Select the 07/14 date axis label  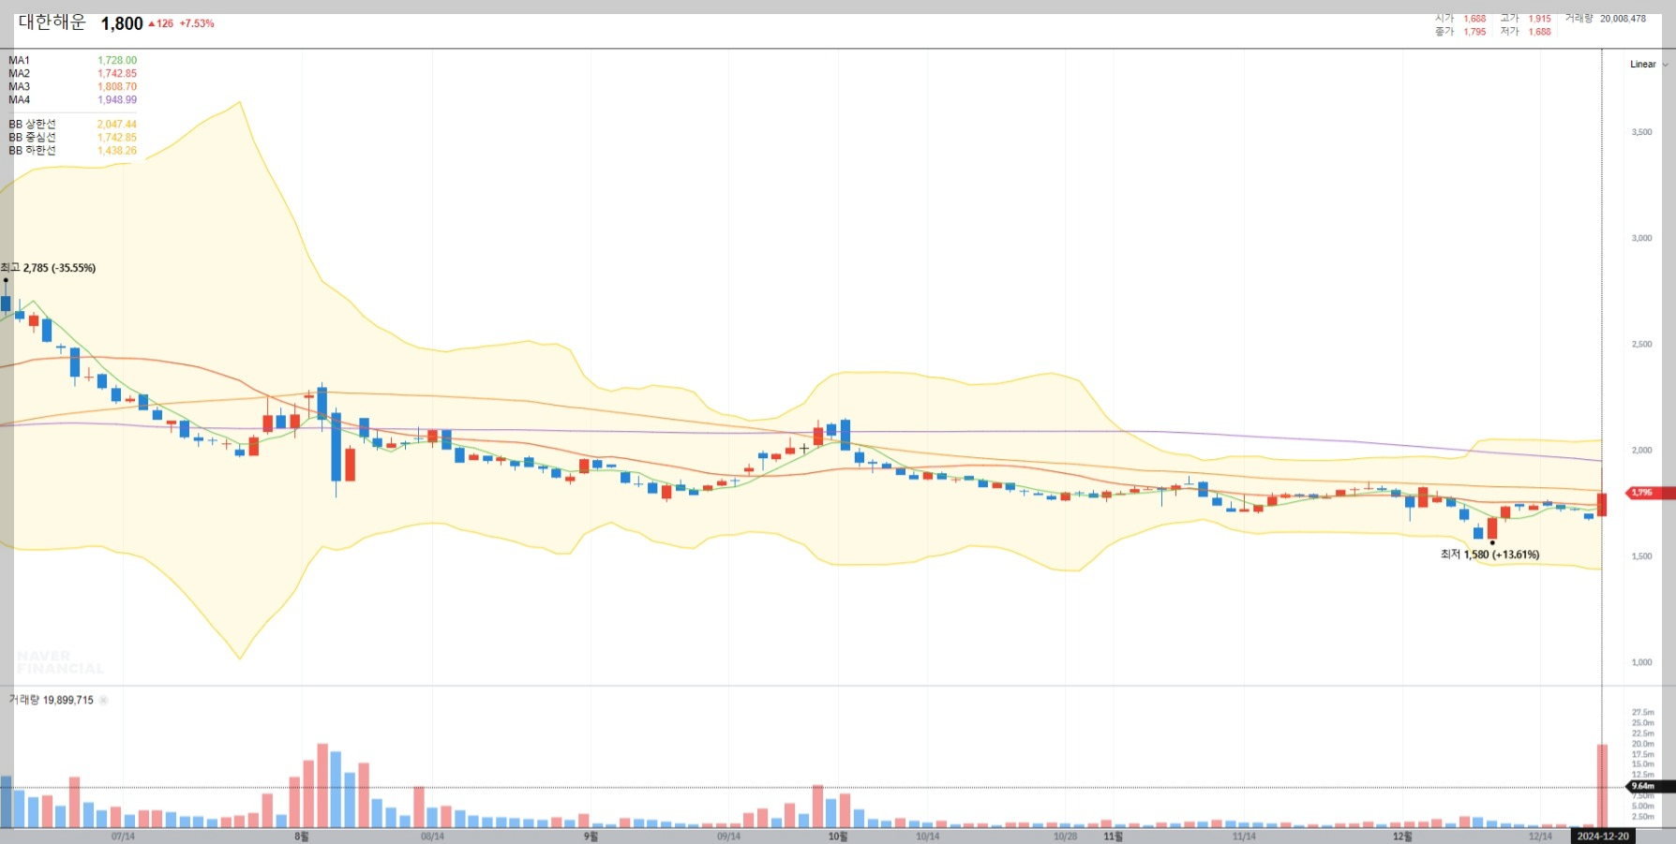123,837
